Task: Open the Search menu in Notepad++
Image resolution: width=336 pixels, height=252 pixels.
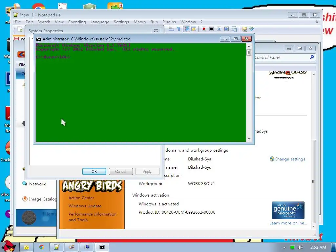Action: (x=44, y=22)
